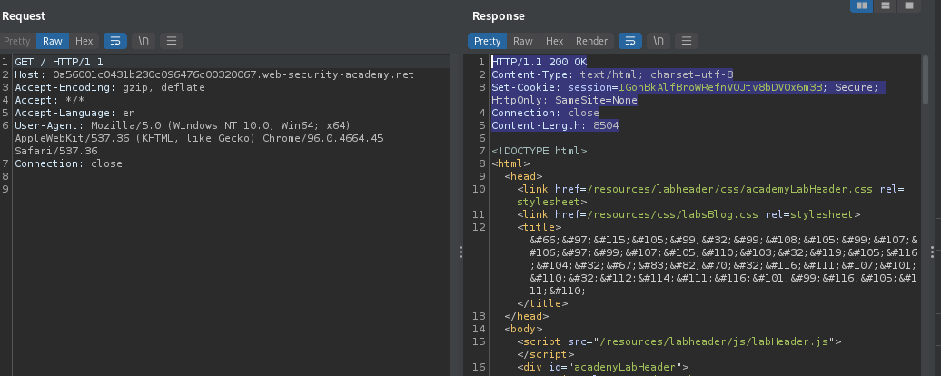The image size is (941, 376).
Task: Click the academyLabHeader.css link line
Action: pos(710,195)
